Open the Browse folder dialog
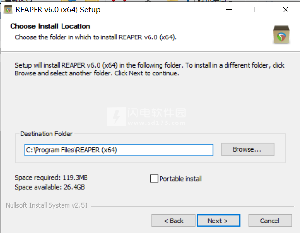 click(x=248, y=149)
